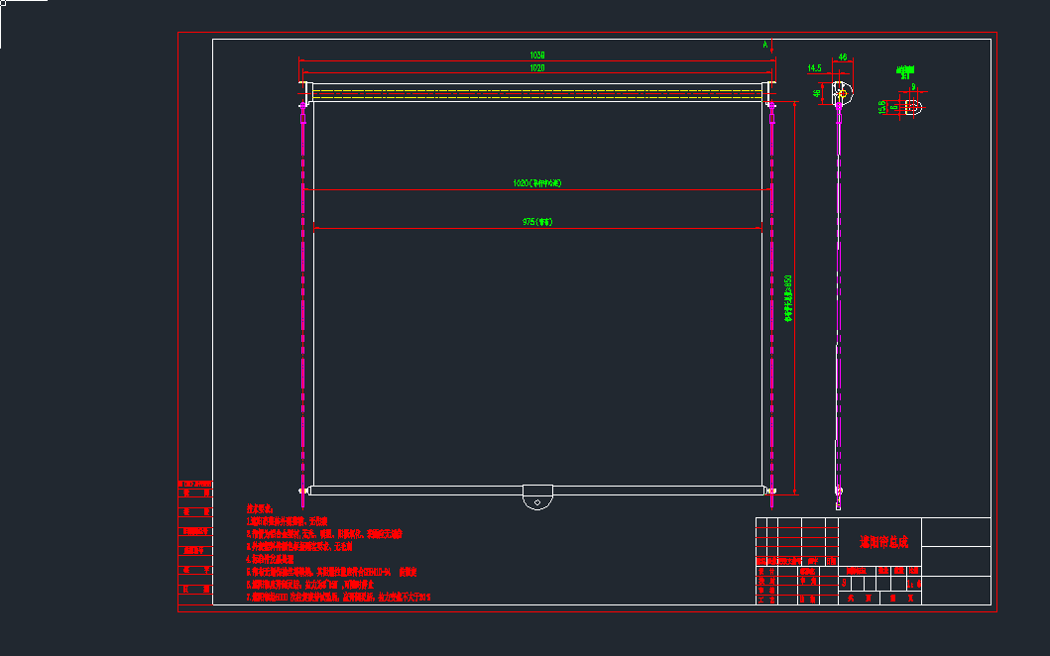This screenshot has width=1050, height=656.
Task: Click the section marker letter A
Action: [764, 46]
